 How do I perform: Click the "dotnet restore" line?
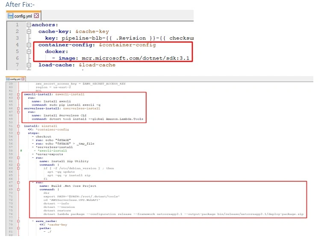(x=57, y=211)
